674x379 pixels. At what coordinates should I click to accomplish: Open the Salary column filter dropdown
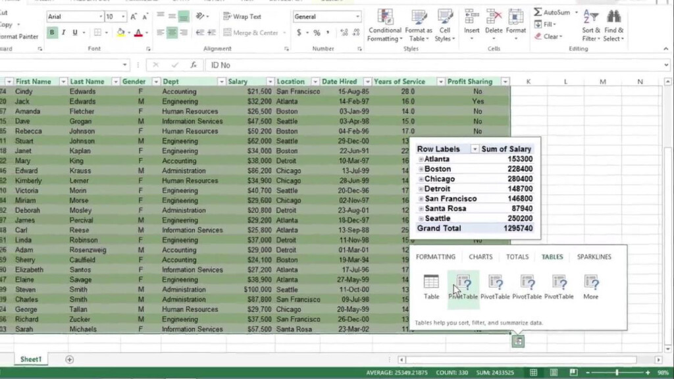(x=270, y=82)
